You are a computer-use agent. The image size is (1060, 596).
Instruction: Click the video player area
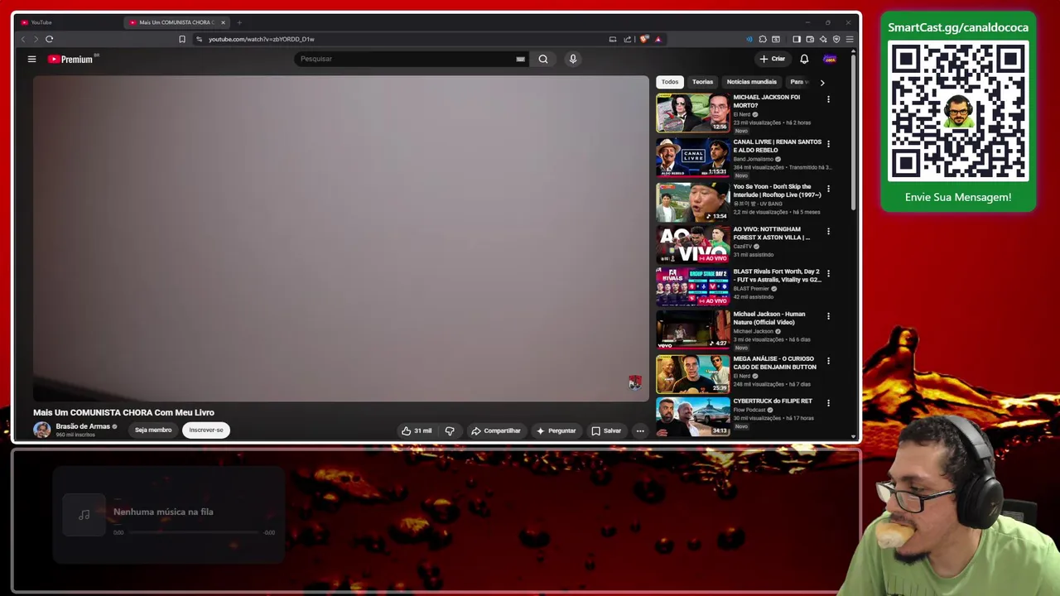(341, 238)
